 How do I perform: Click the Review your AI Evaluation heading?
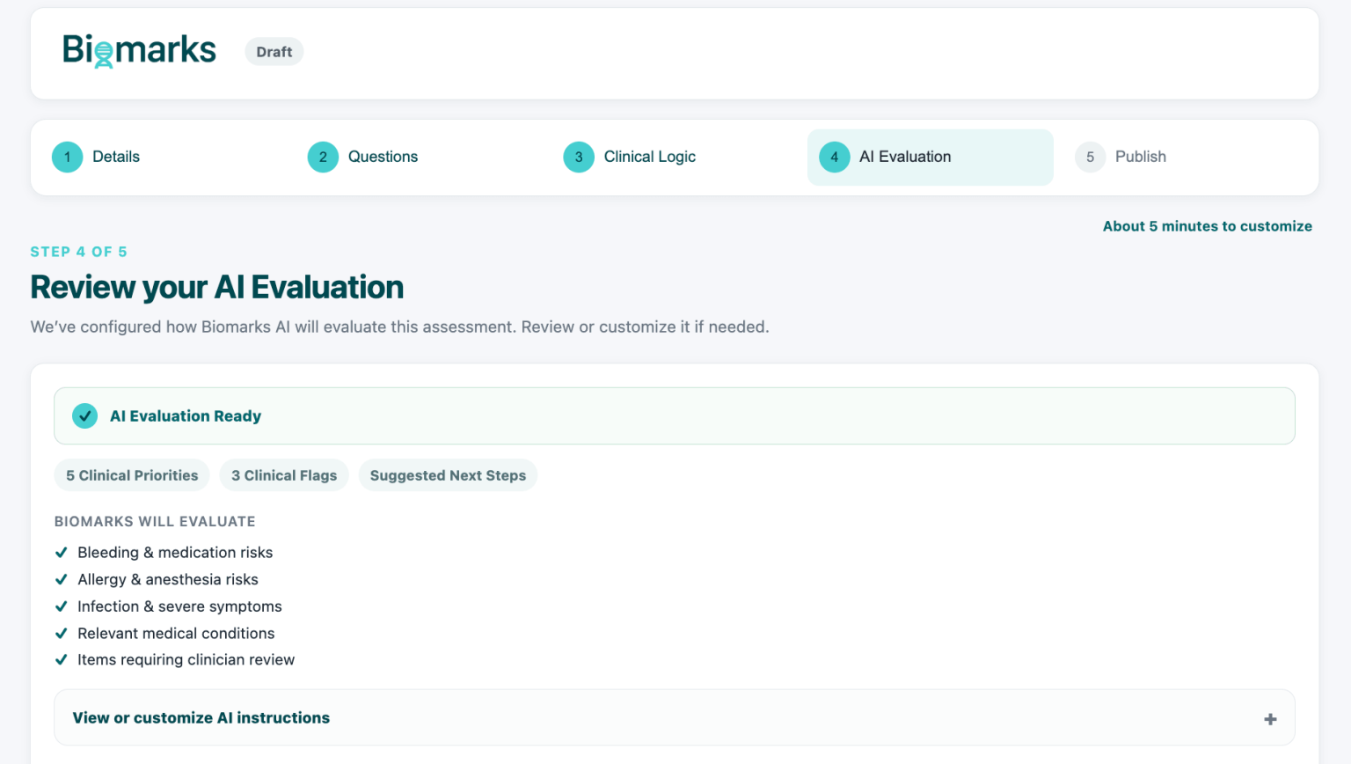pos(217,287)
